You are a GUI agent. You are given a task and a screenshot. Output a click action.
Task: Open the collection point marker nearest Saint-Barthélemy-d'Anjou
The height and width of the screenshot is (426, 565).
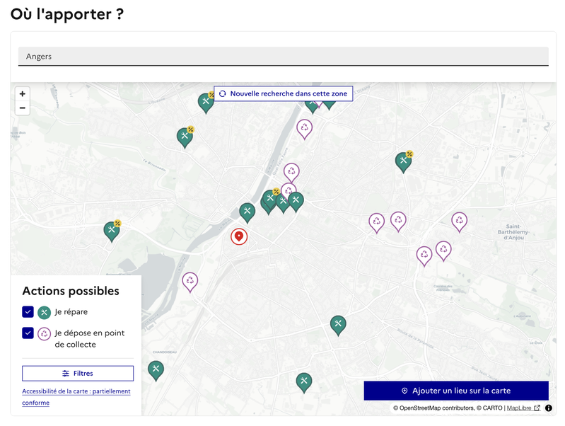460,221
